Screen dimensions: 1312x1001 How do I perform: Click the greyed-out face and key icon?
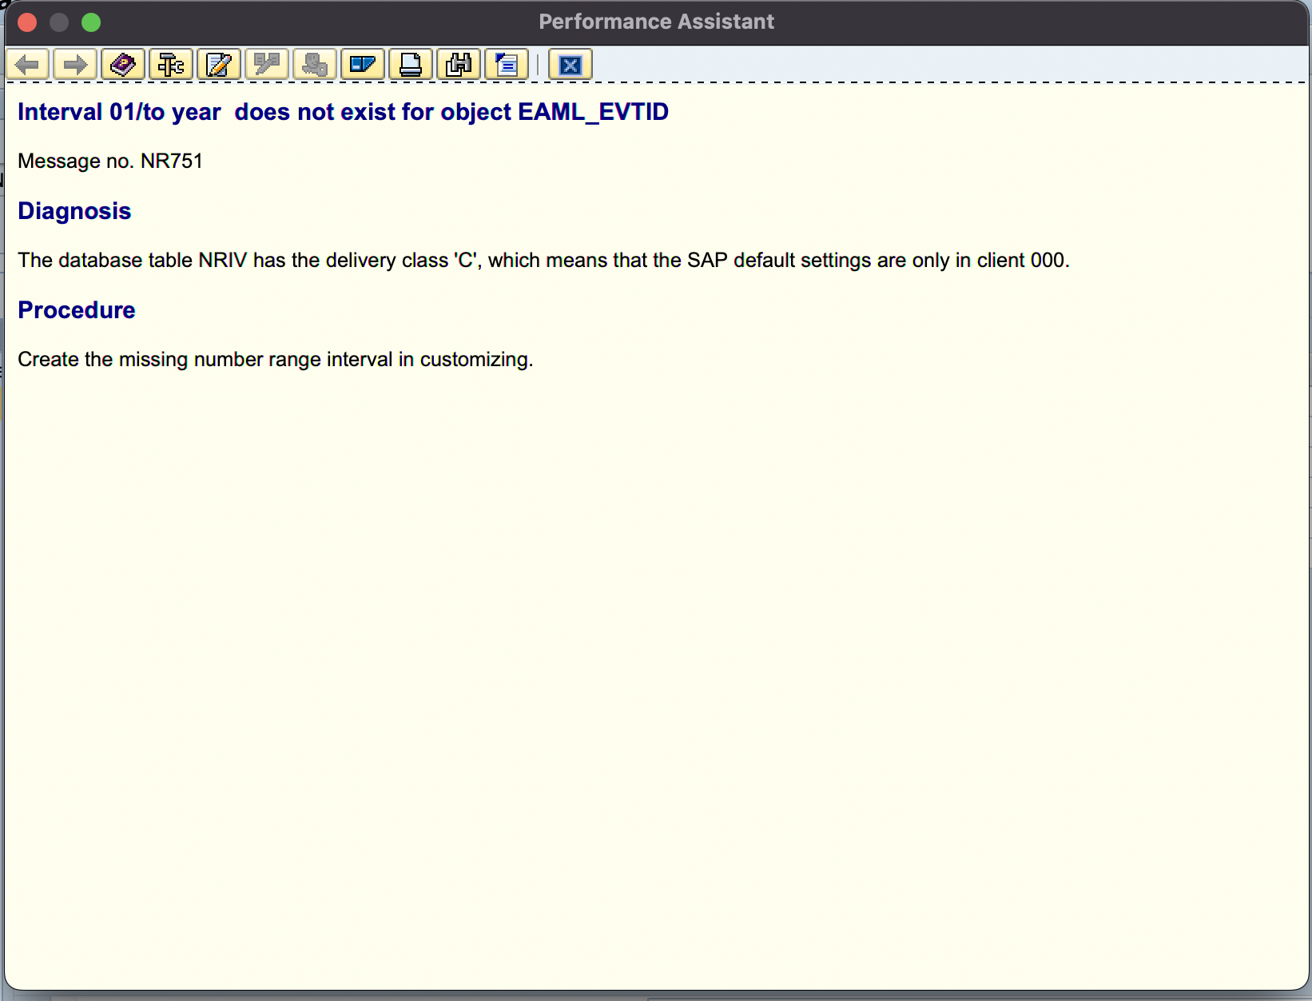click(x=315, y=65)
